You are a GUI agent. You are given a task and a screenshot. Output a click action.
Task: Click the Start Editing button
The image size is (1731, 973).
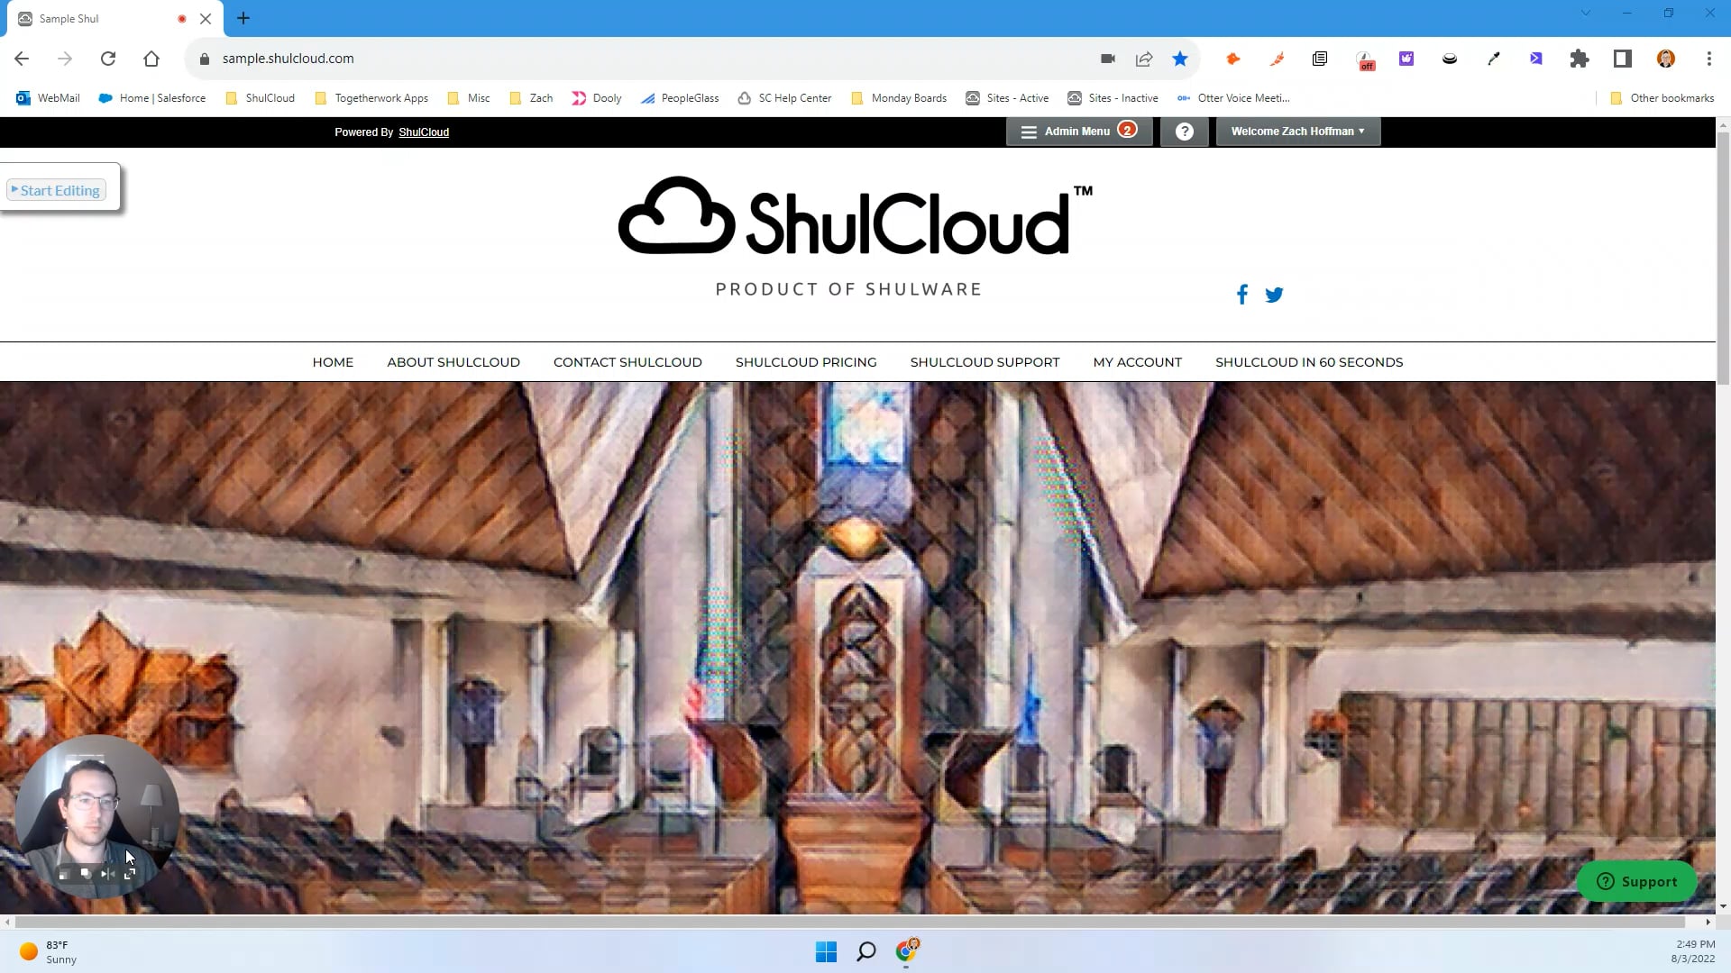click(x=55, y=189)
